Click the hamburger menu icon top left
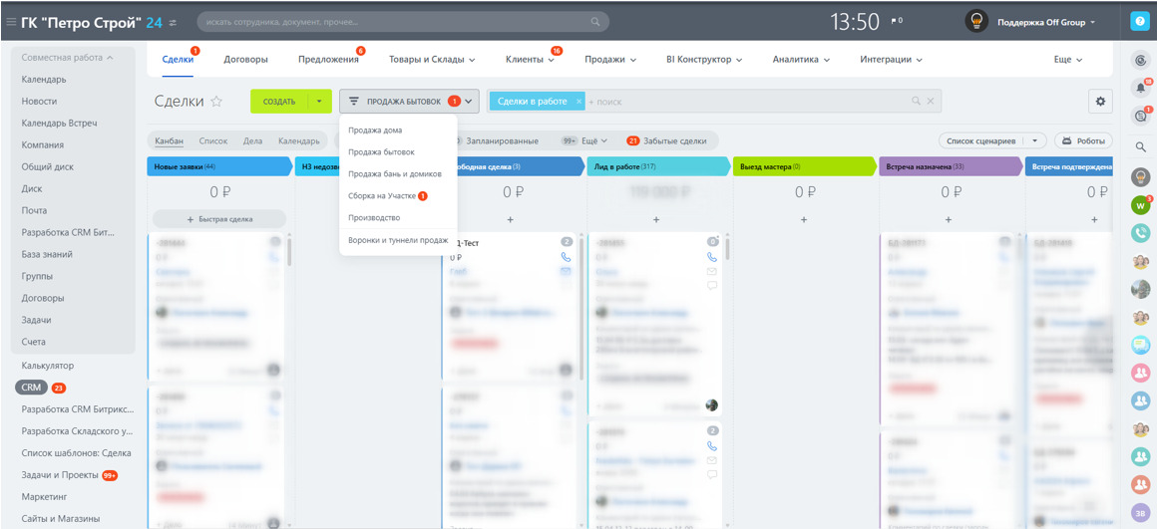 [x=11, y=22]
